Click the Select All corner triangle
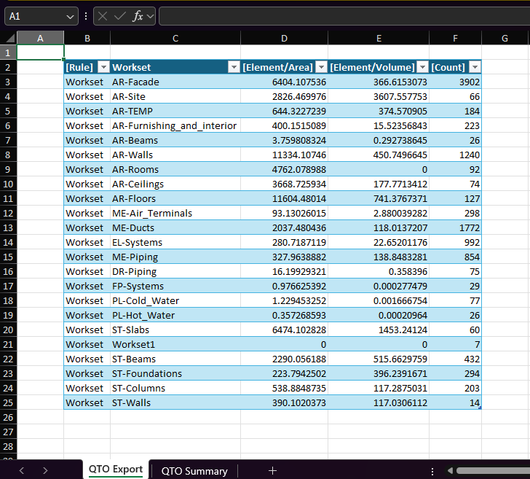This screenshot has width=530, height=479. 10,38
